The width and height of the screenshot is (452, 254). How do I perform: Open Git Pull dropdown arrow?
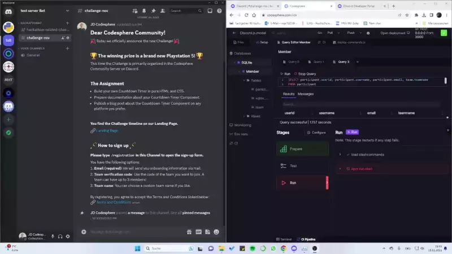coord(338,33)
